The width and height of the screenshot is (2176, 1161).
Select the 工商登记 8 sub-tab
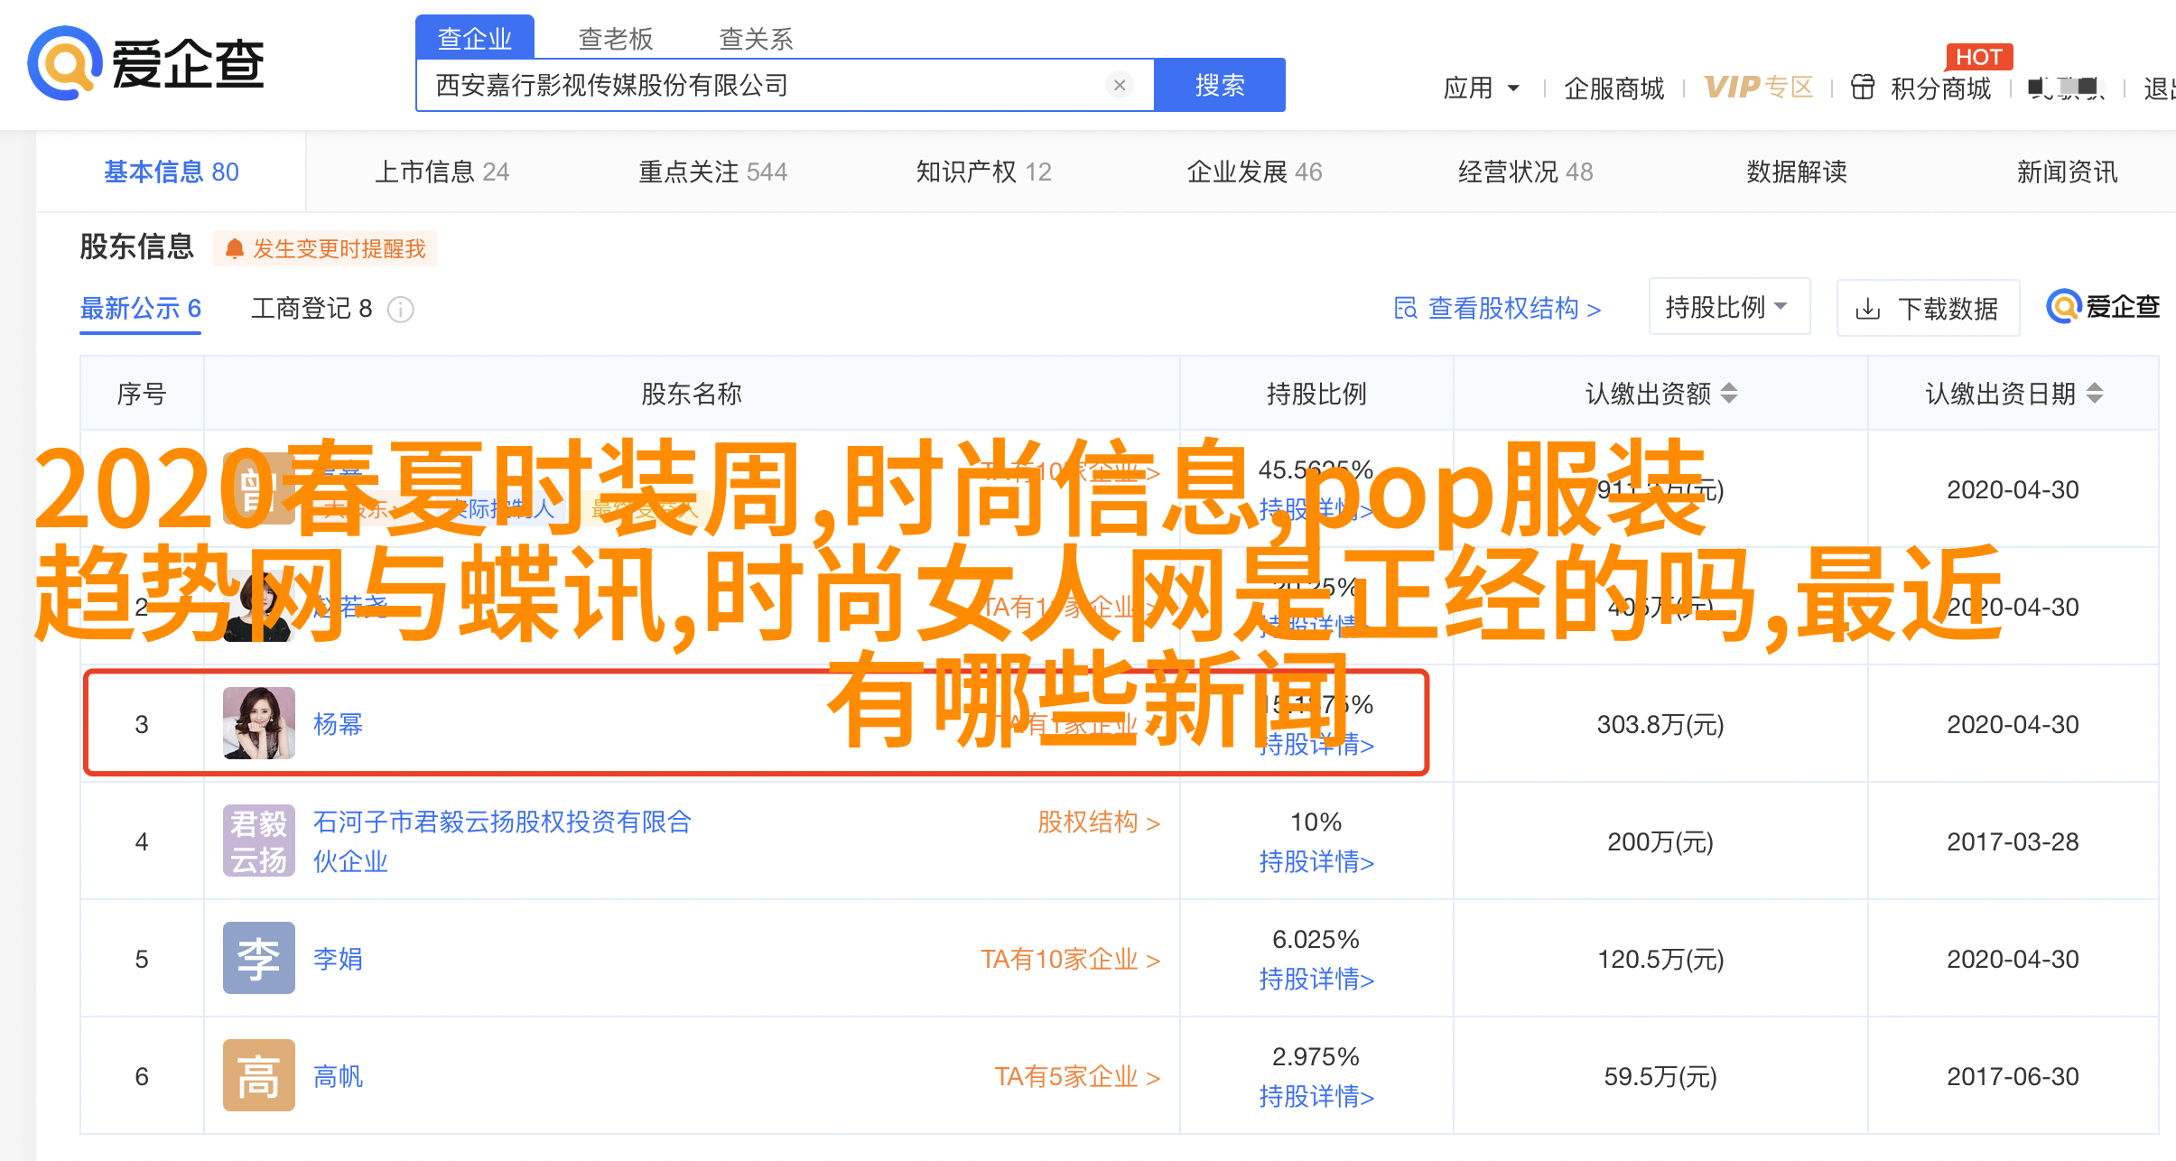click(312, 309)
